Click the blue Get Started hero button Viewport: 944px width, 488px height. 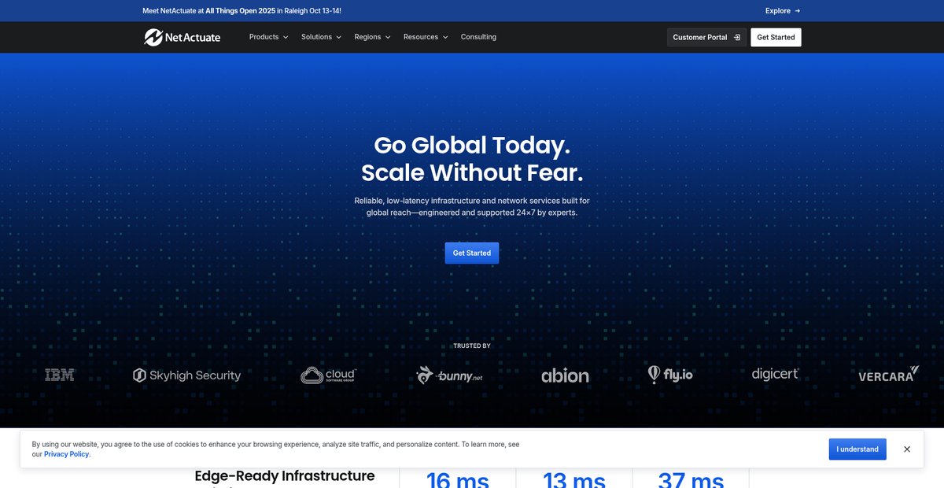tap(472, 253)
